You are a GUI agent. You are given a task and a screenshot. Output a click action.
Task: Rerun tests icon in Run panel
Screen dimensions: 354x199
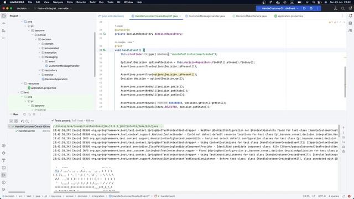24,114
